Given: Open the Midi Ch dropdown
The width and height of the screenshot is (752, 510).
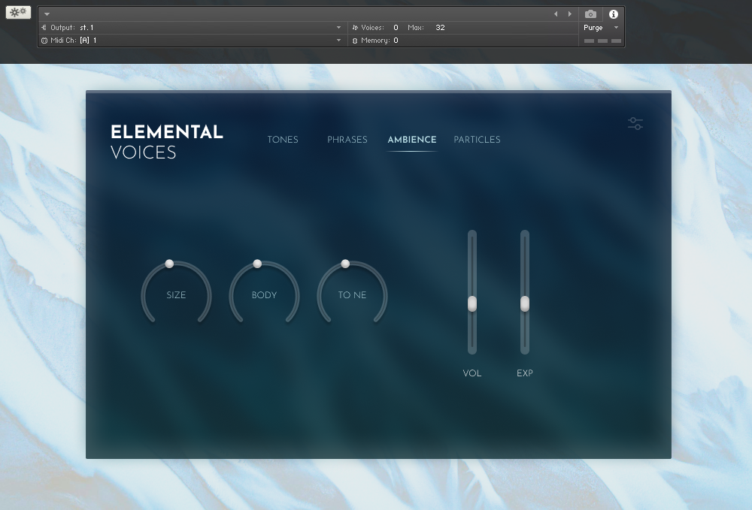Looking at the screenshot, I should point(338,41).
